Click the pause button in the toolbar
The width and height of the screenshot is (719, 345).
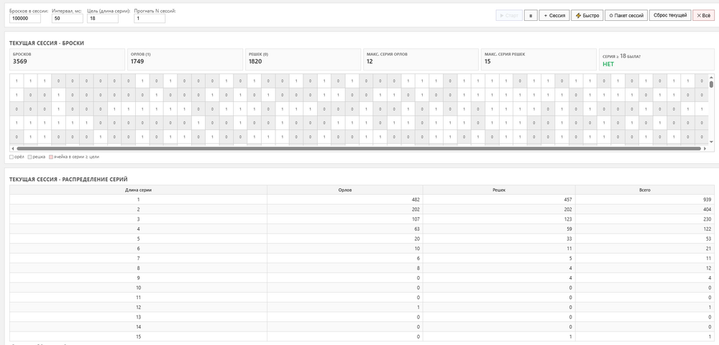tap(531, 15)
